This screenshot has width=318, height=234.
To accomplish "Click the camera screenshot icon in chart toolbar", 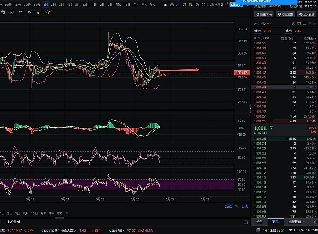I will click(x=172, y=4).
